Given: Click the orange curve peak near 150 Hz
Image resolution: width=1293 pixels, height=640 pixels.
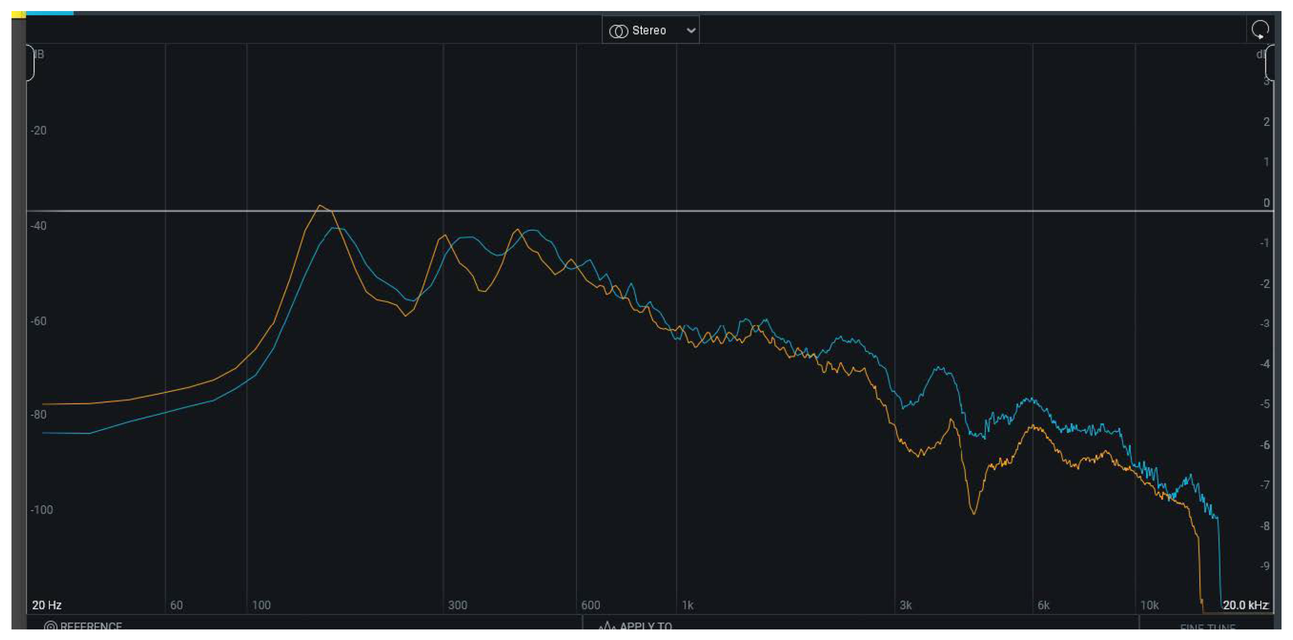Looking at the screenshot, I should [x=320, y=206].
